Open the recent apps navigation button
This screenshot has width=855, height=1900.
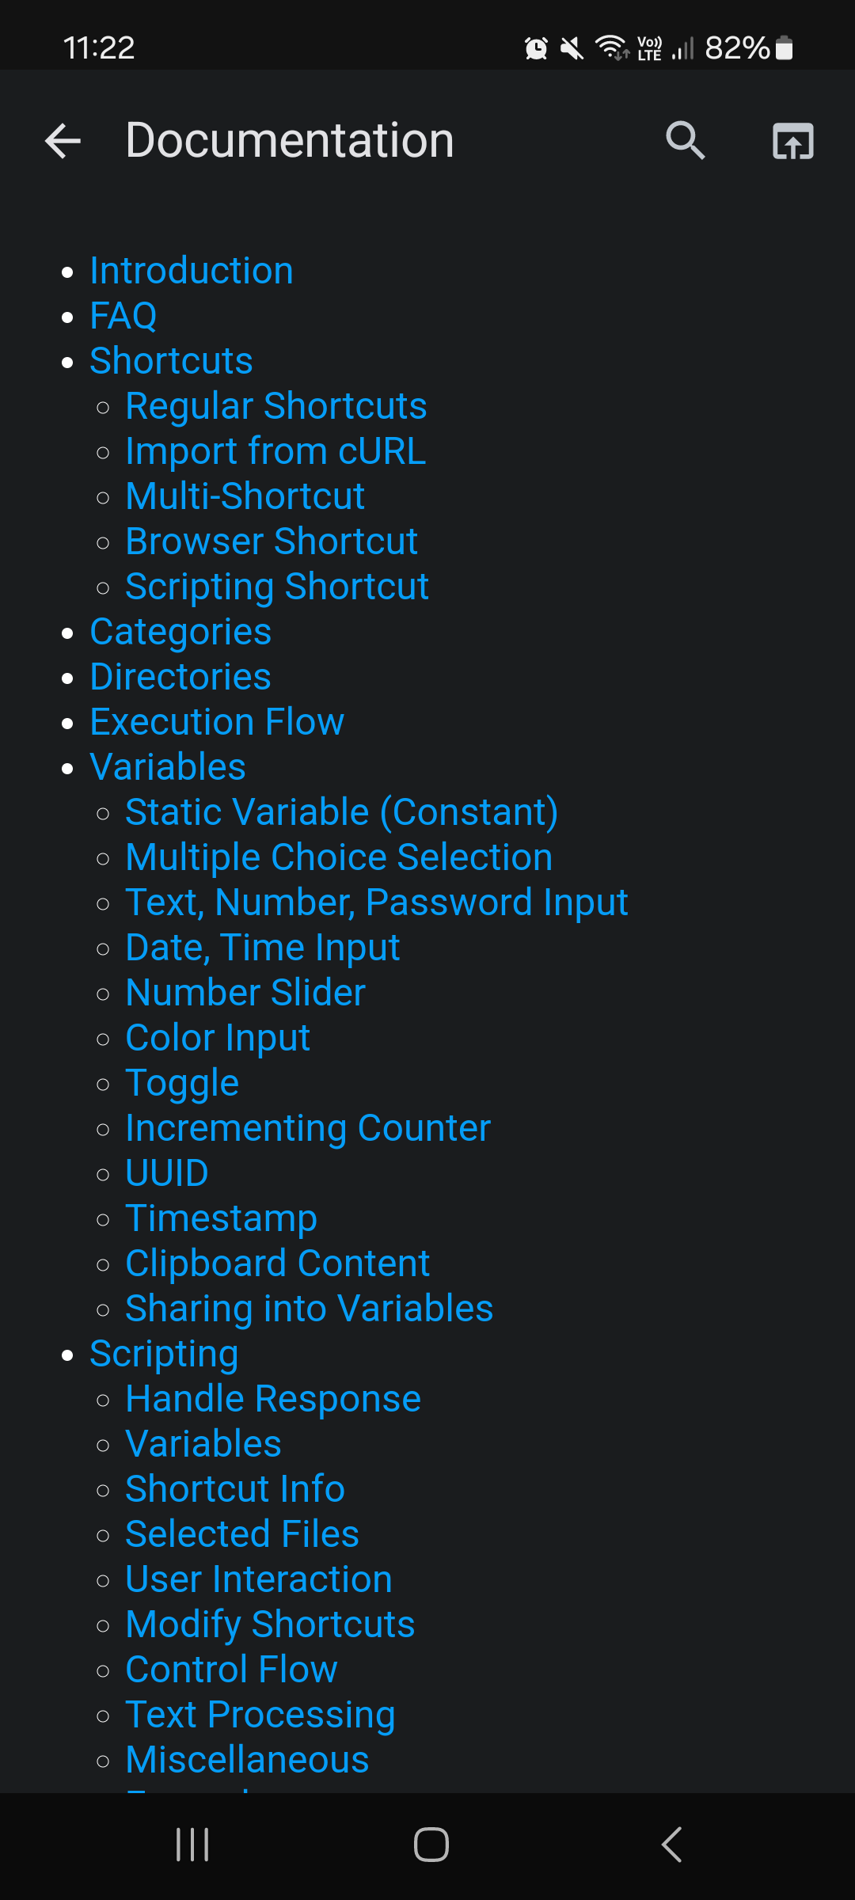(x=192, y=1845)
